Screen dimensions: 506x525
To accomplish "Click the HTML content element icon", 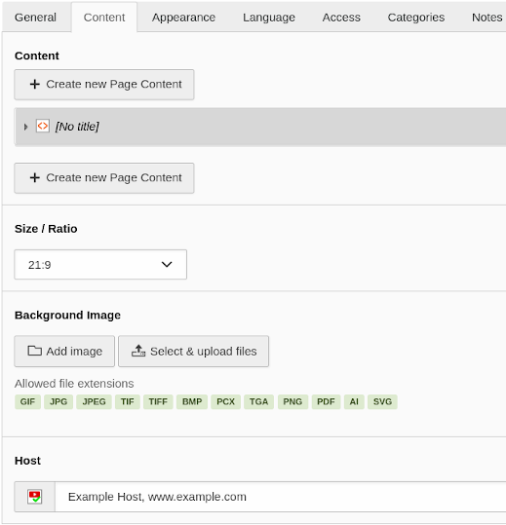I will coord(43,127).
